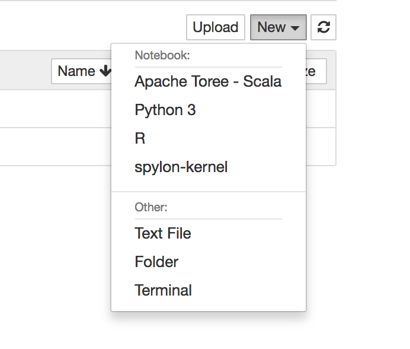Viewport: 410px width, 349px height.
Task: Click the Other: section header
Action: tap(151, 208)
